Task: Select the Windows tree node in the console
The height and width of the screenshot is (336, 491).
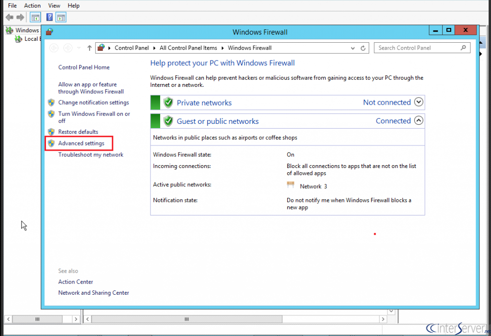Action: [27, 30]
